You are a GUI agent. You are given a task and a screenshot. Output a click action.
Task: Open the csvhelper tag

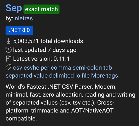tap(36, 68)
